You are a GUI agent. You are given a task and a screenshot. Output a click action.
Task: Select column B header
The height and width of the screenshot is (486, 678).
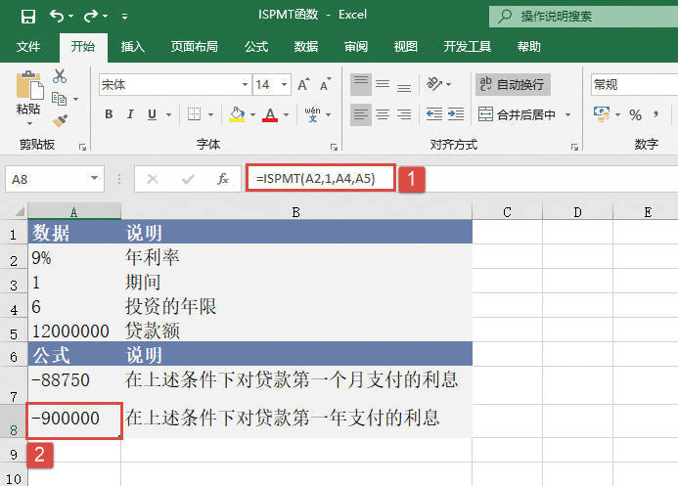(296, 211)
